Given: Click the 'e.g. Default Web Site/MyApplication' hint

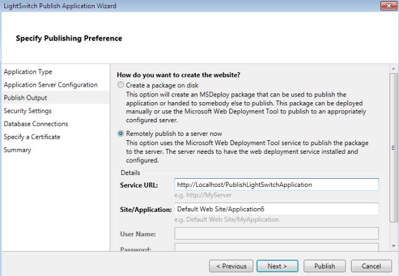Looking at the screenshot, I should (x=227, y=219).
